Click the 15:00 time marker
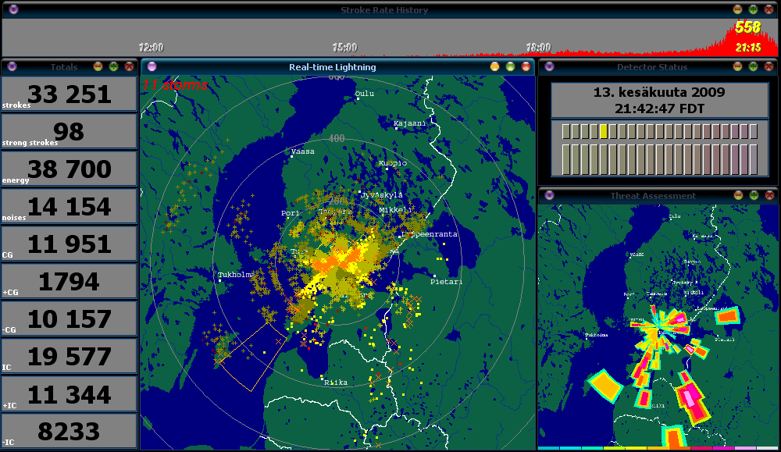The image size is (781, 452). click(344, 48)
